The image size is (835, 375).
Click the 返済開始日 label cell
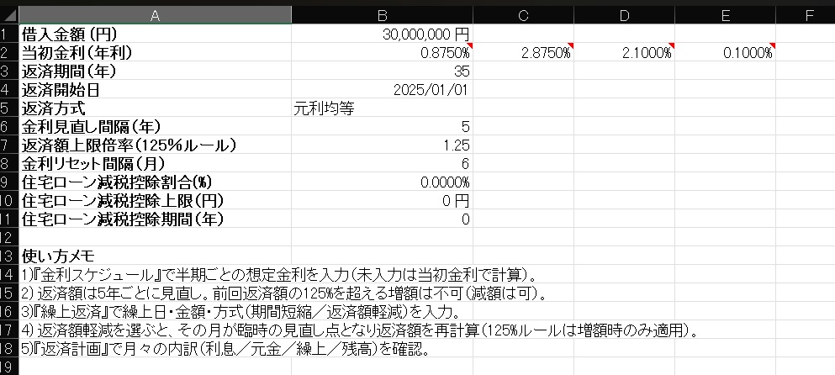(x=155, y=89)
